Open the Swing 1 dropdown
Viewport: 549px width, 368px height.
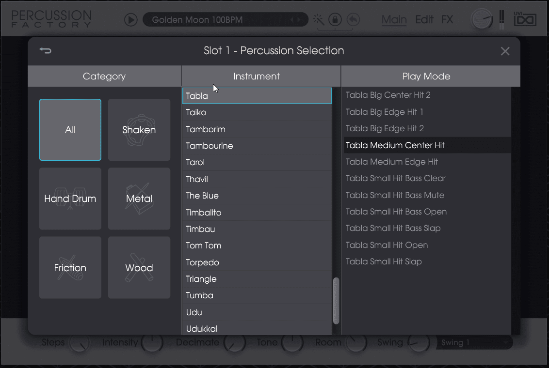(x=474, y=342)
